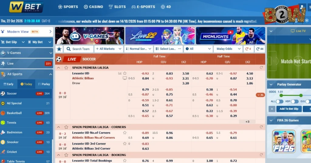Screen dimensions: 311x163
Task: Open the All time filter dropdown
Action: click(198, 49)
